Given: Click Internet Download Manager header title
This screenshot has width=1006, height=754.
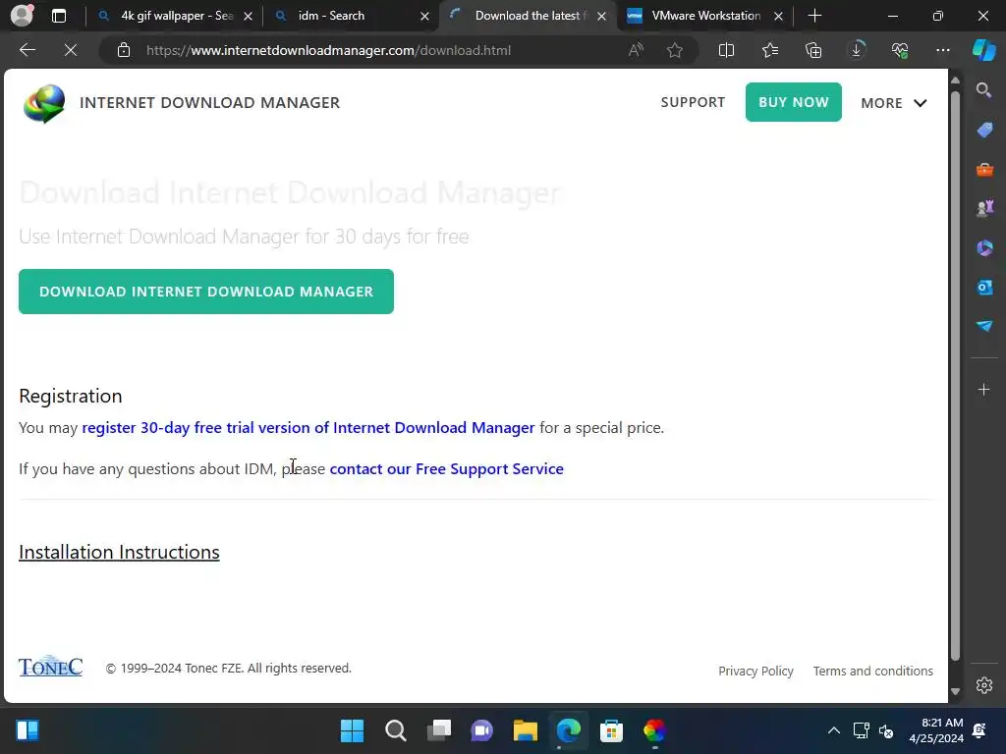Looking at the screenshot, I should [210, 102].
